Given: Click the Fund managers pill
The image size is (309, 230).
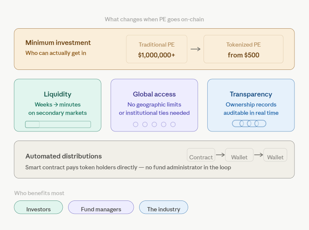Looking at the screenshot, I should [101, 207].
